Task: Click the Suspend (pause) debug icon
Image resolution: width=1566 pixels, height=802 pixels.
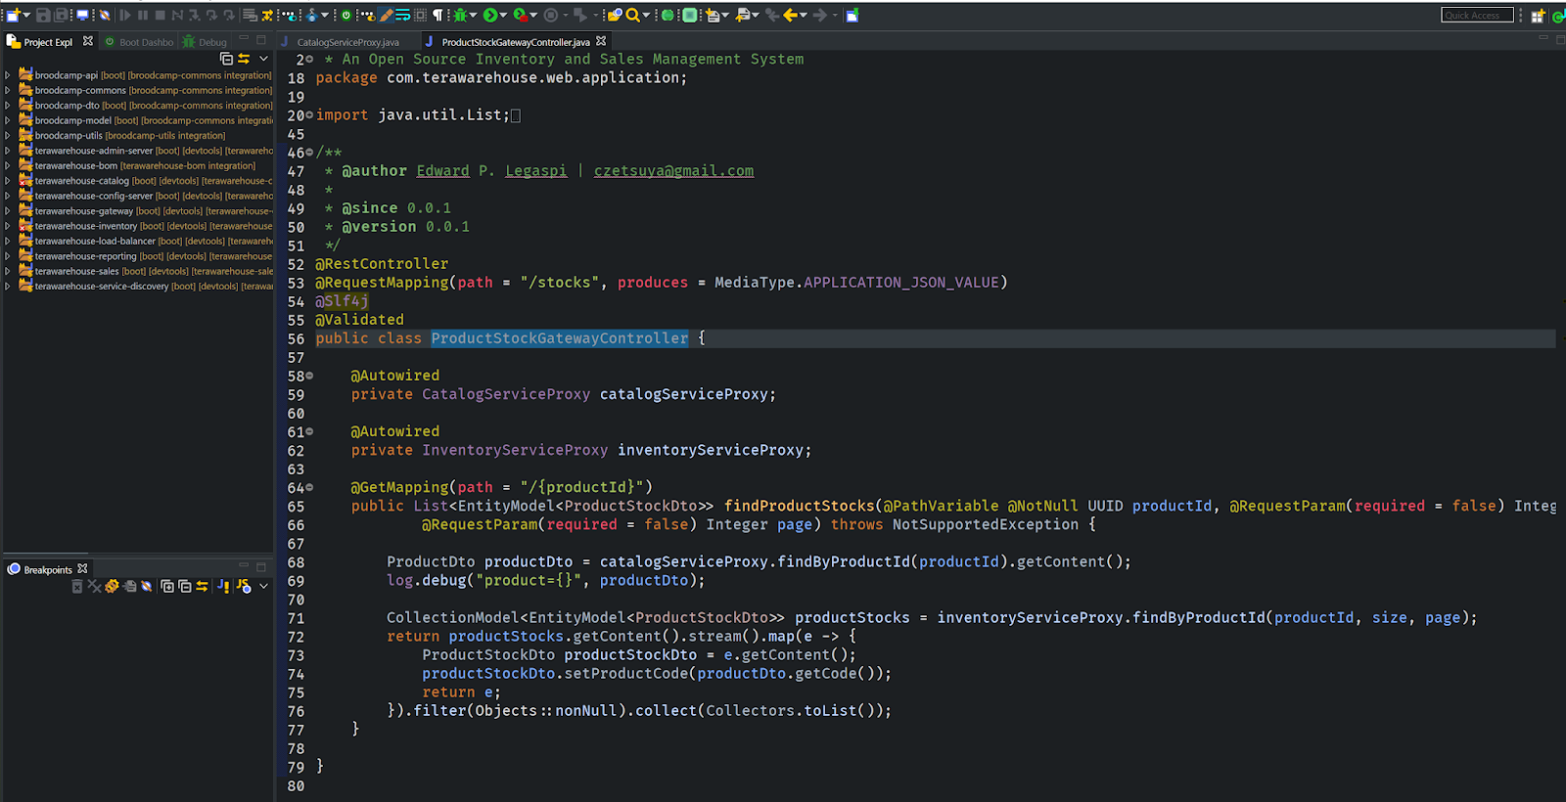Action: 143,15
